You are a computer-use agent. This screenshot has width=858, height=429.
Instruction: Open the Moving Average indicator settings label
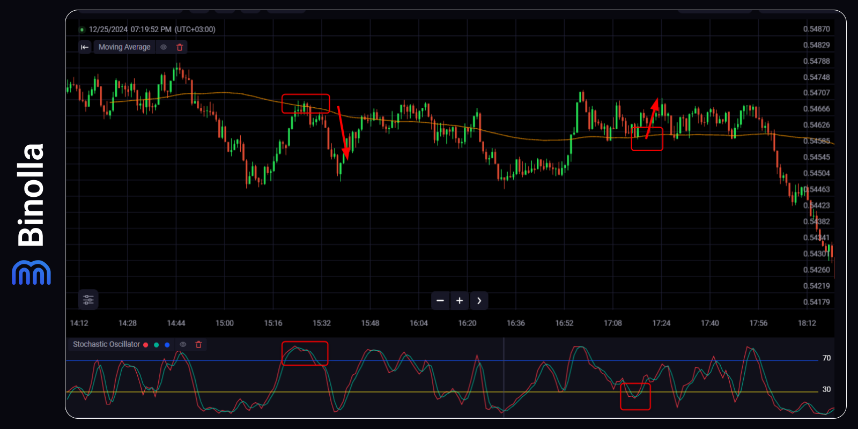coord(124,47)
